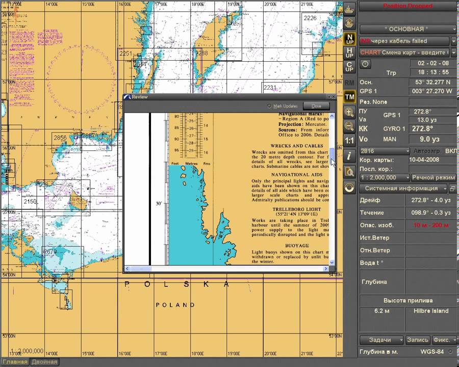Select chart outline 2288 on the map
This screenshot has width=459, height=367.
201,53
